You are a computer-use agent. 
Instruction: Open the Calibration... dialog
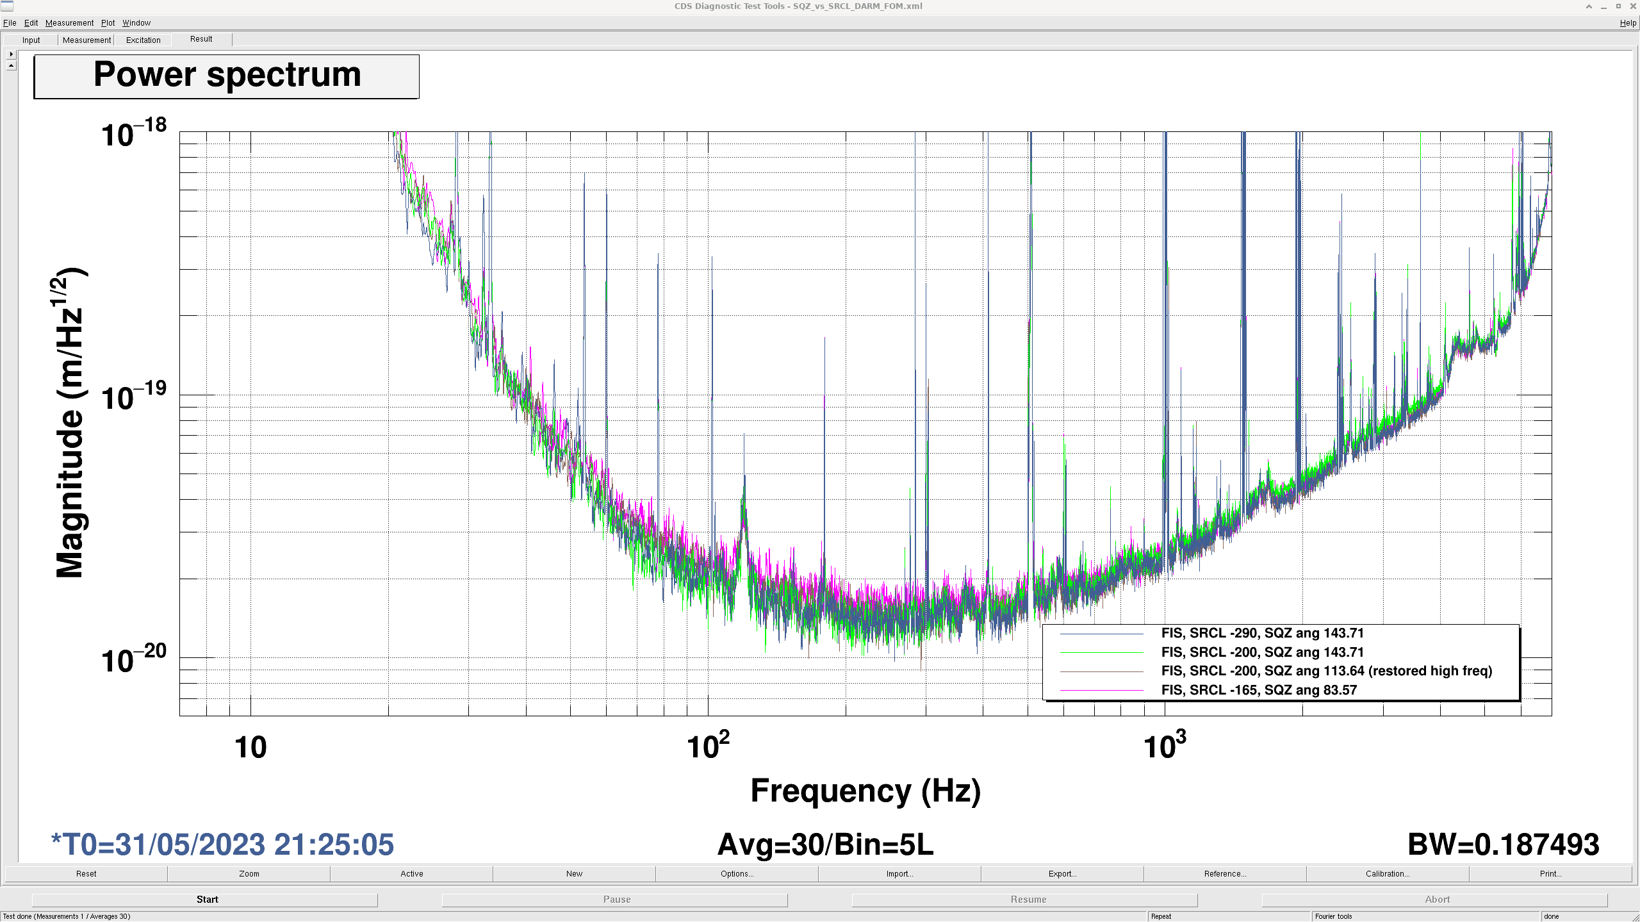point(1387,873)
